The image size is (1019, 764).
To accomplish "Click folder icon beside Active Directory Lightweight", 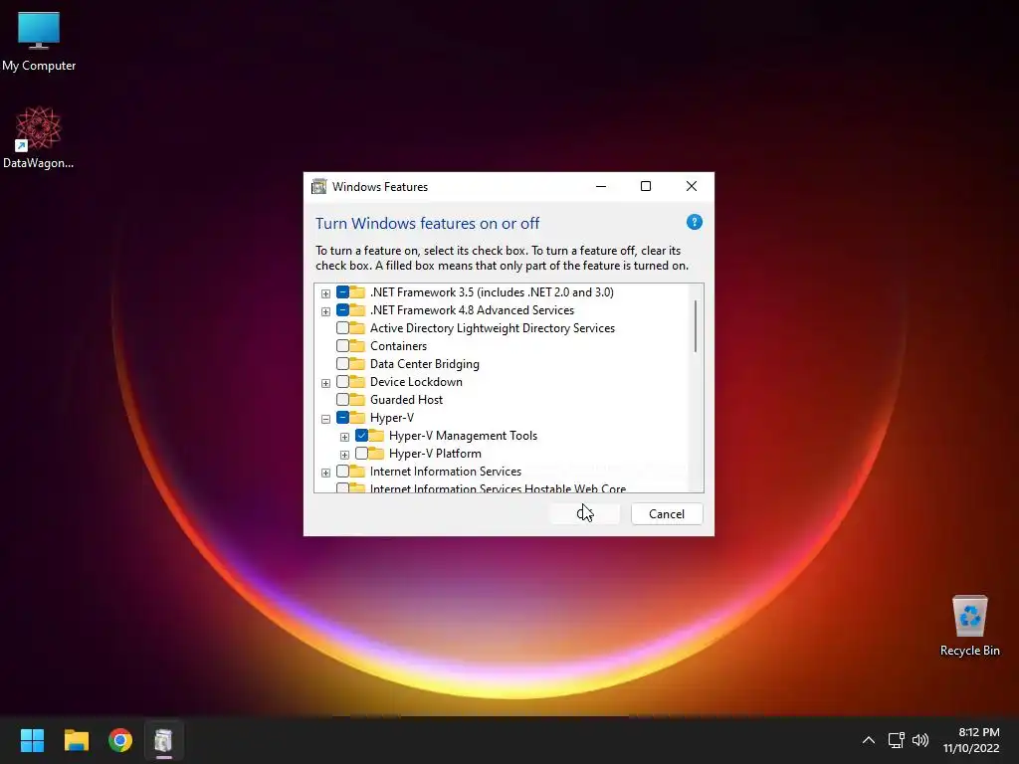I will point(357,328).
